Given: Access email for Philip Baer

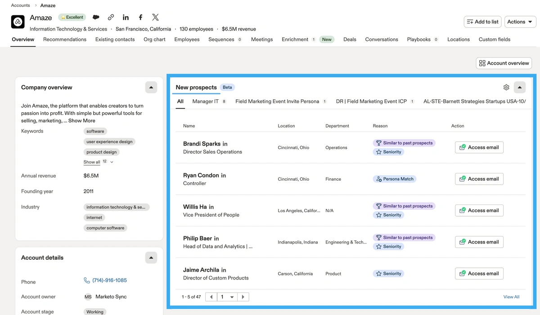Looking at the screenshot, I should (x=479, y=242).
